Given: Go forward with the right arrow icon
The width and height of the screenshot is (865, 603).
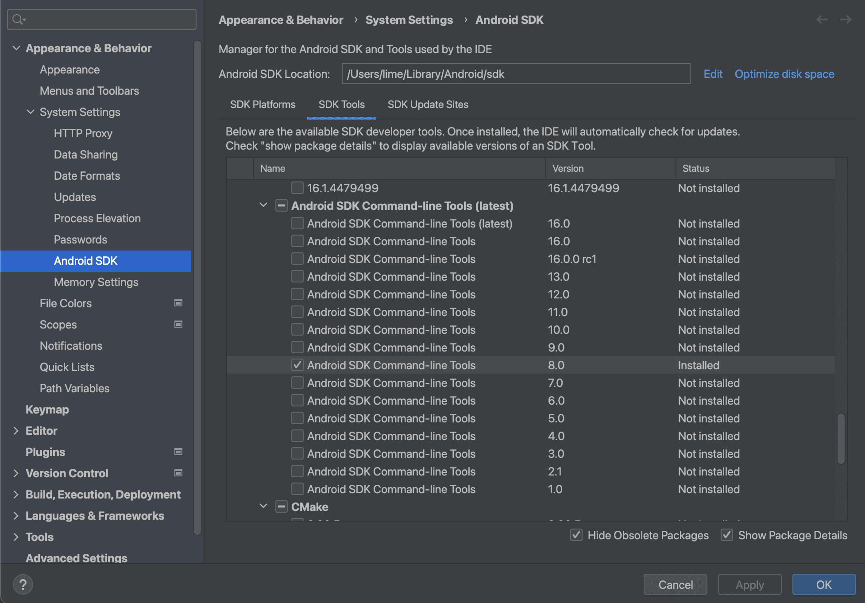Looking at the screenshot, I should [x=846, y=19].
